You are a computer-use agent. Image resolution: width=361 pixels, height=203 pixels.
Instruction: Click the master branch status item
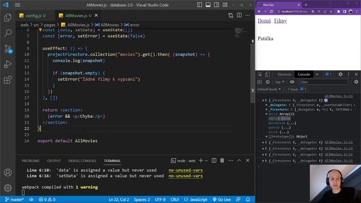[x=14, y=200]
